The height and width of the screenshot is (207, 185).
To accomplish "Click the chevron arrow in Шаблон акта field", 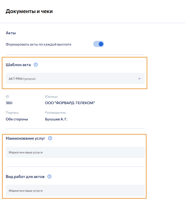I will 139,79.
